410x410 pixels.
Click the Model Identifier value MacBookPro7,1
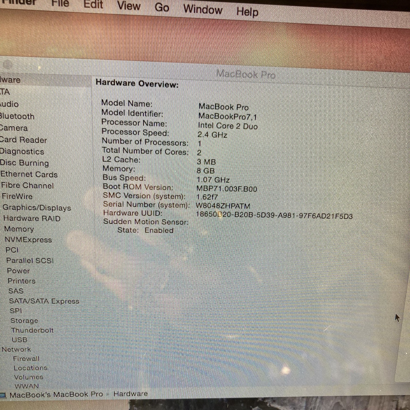point(228,117)
